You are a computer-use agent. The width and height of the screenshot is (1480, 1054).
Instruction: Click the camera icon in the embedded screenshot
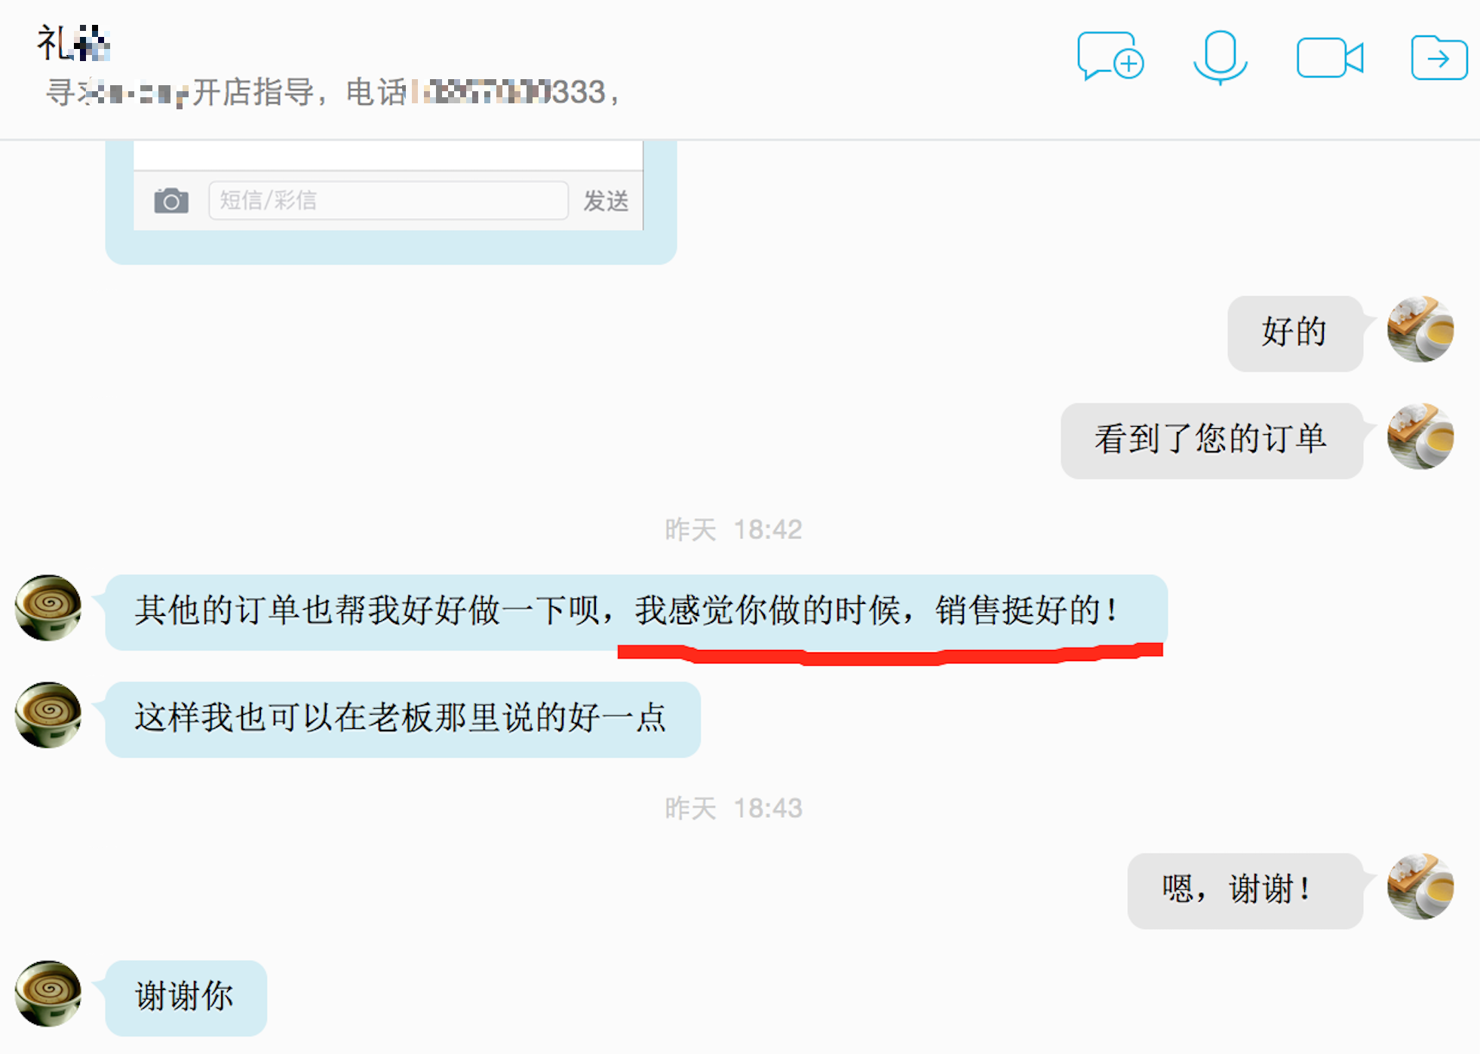tap(171, 201)
